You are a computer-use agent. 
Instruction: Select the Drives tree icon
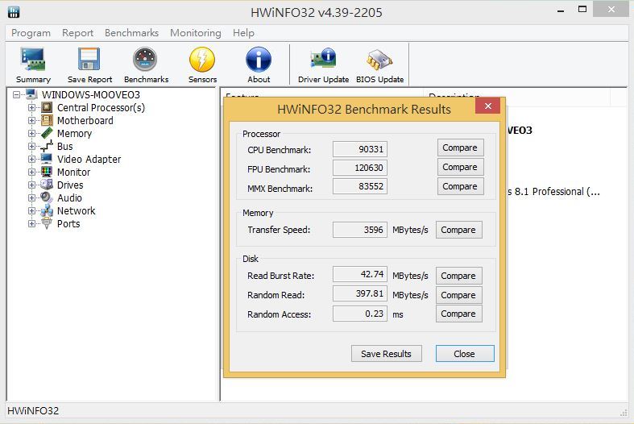47,185
